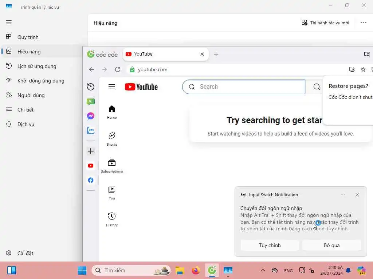This screenshot has width=373, height=279.
Task: Click YouTube Search input field
Action: (x=244, y=87)
